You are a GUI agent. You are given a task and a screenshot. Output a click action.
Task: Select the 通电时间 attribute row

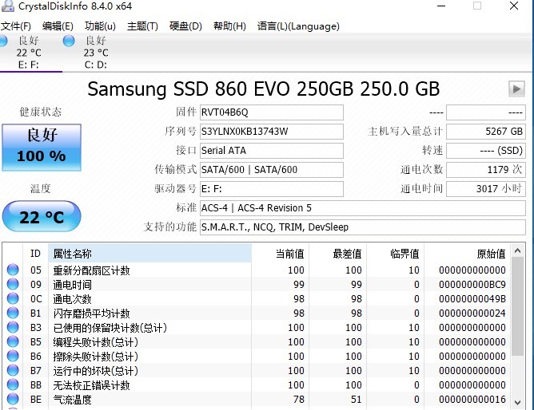coord(257,284)
